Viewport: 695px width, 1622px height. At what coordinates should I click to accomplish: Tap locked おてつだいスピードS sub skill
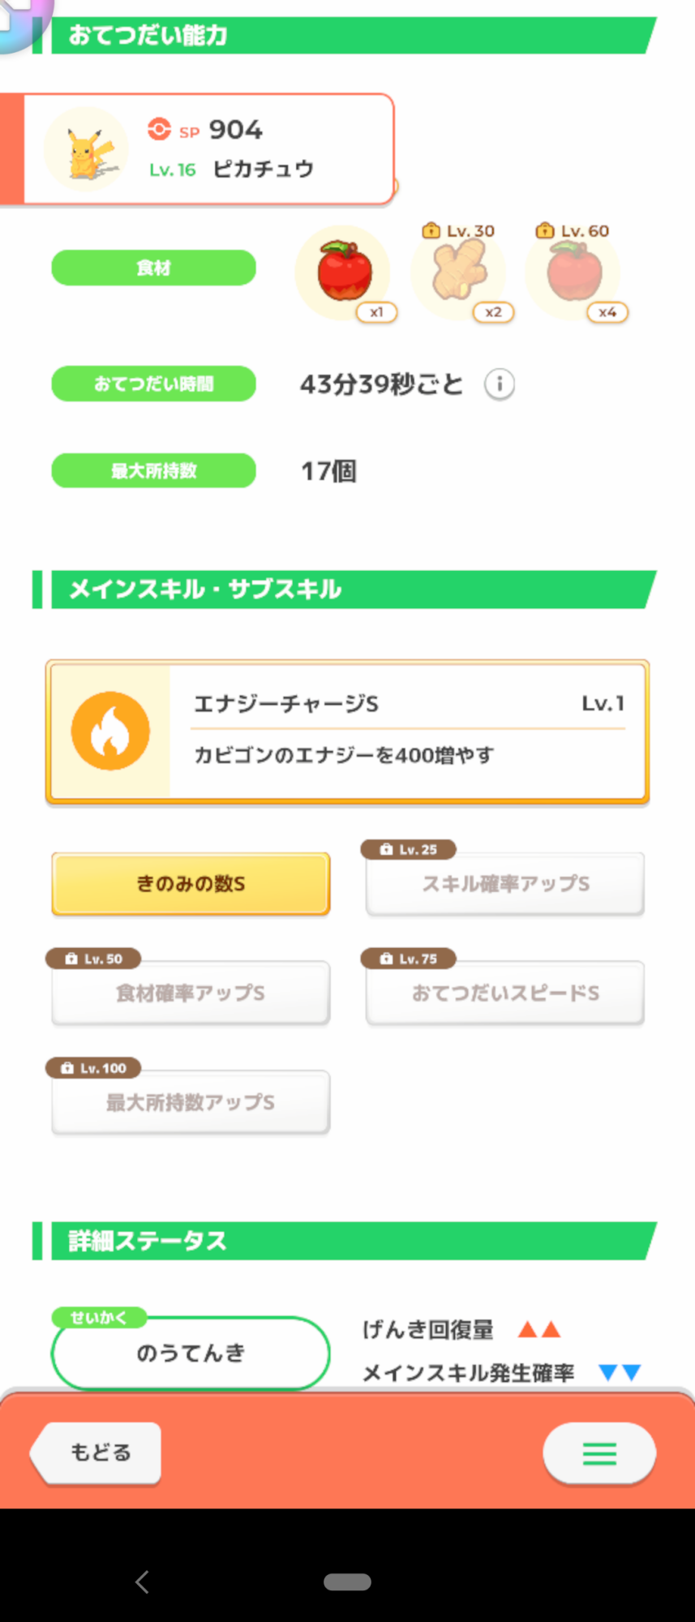click(x=505, y=993)
